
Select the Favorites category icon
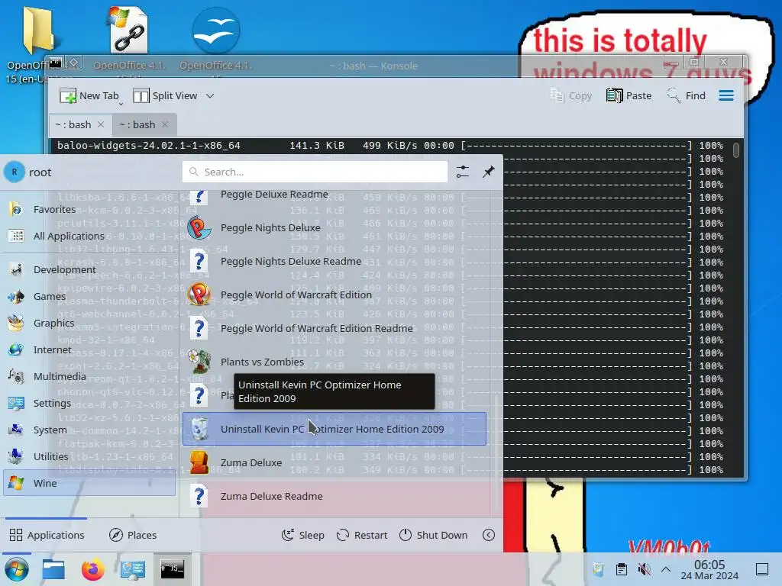tap(16, 209)
